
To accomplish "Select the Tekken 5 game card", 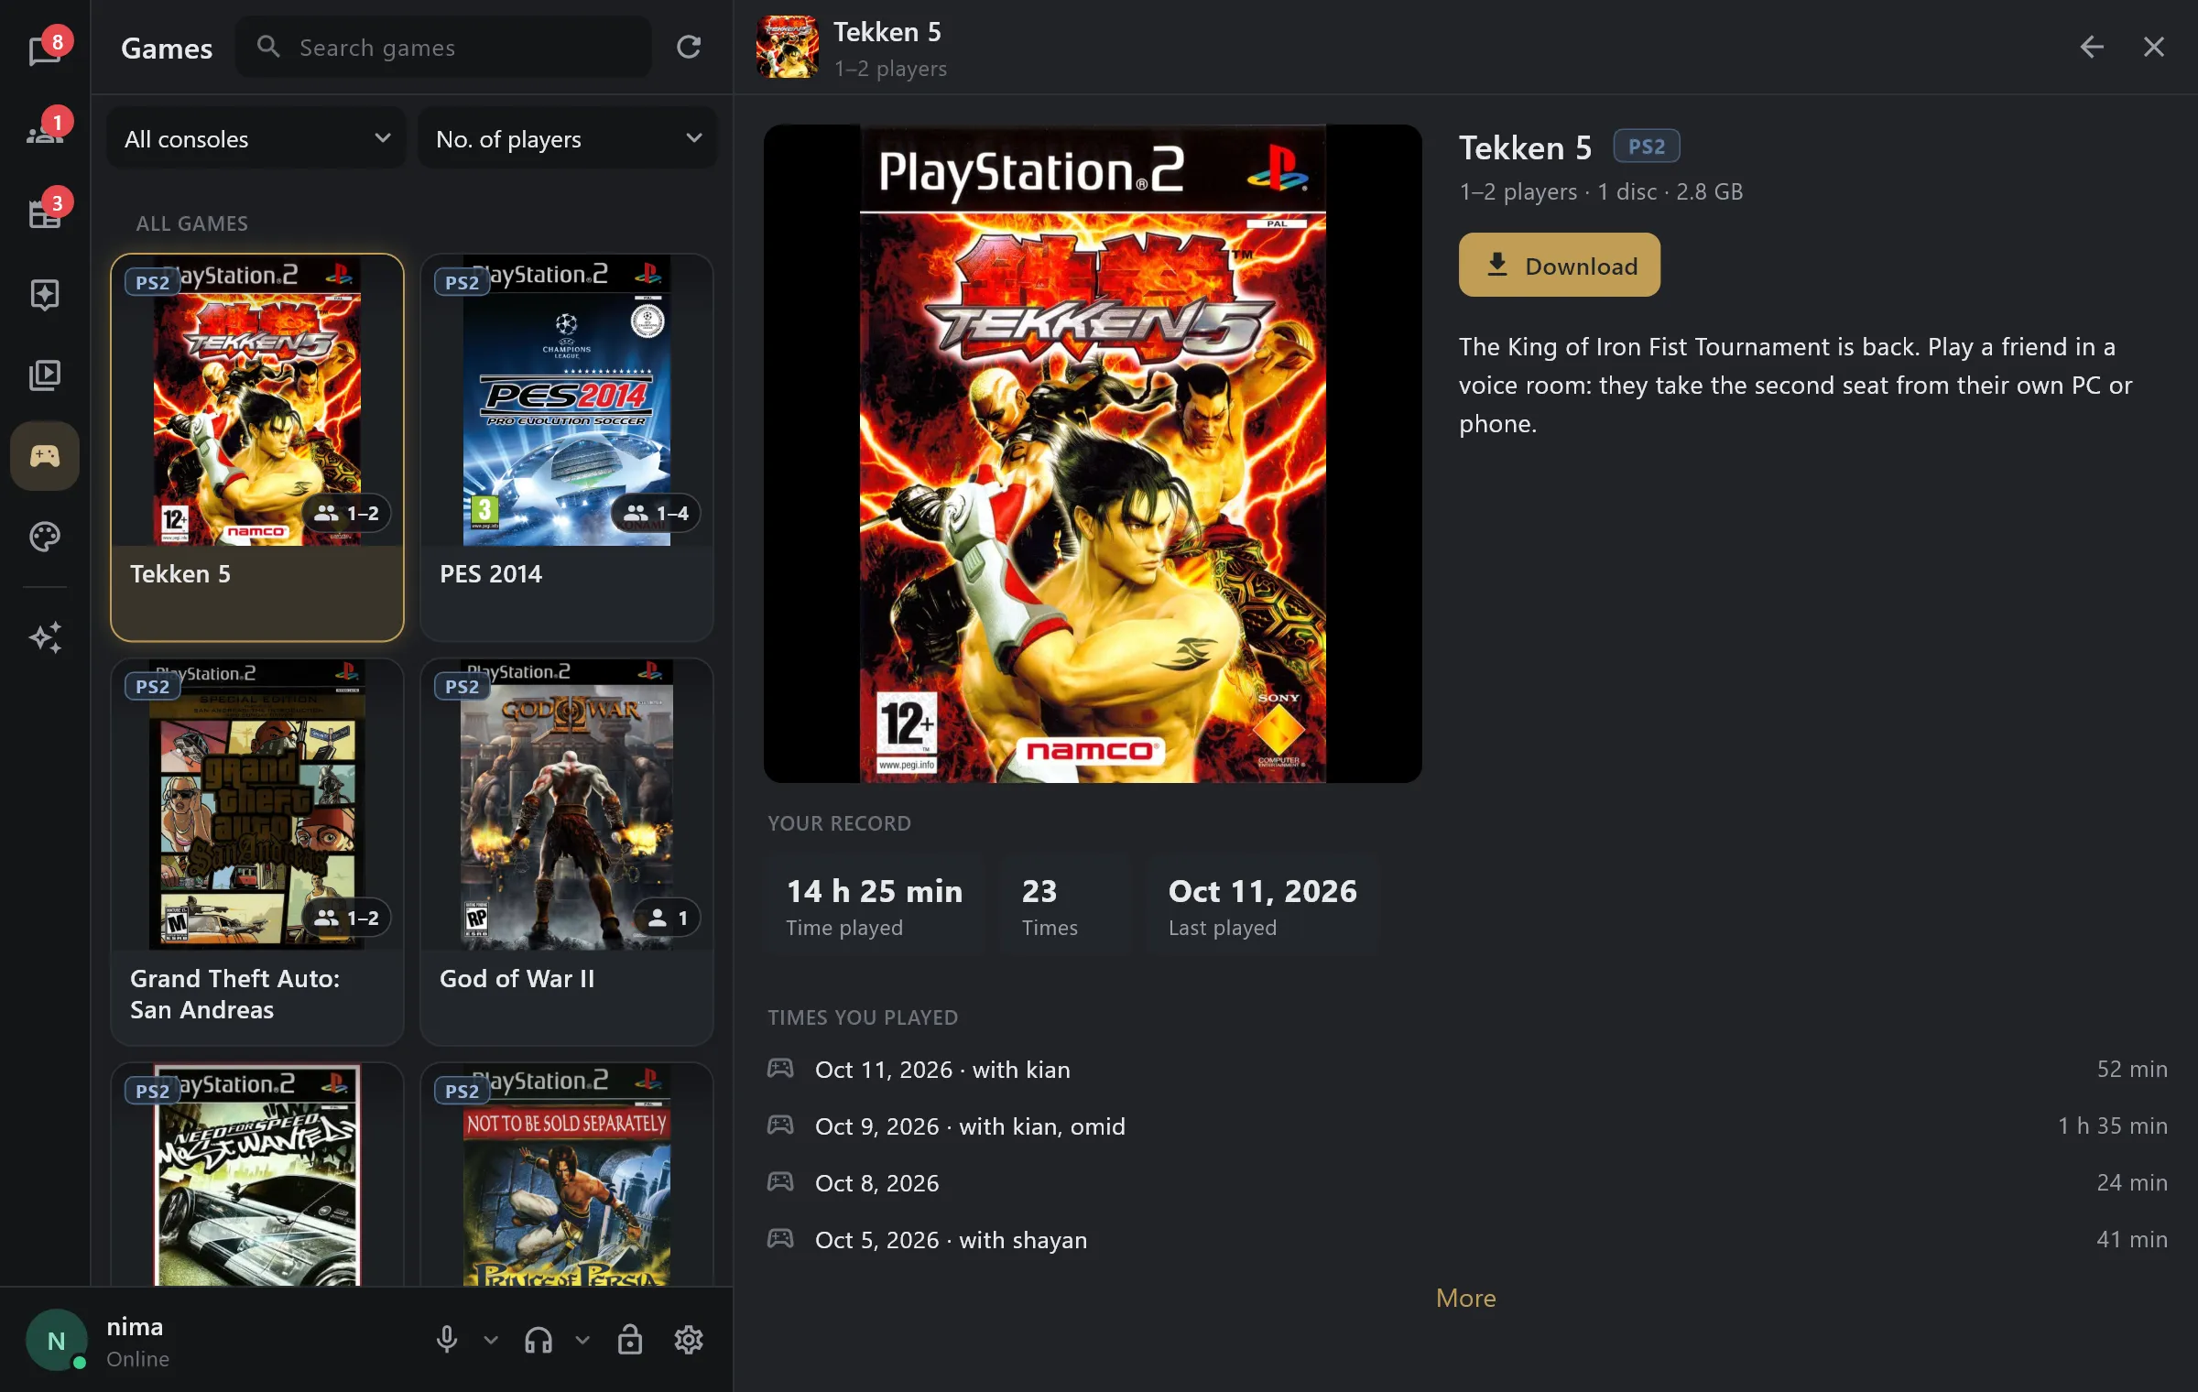I will pyautogui.click(x=257, y=448).
